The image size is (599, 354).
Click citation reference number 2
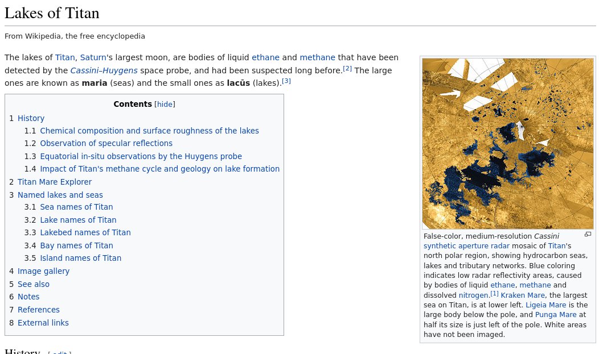(347, 68)
